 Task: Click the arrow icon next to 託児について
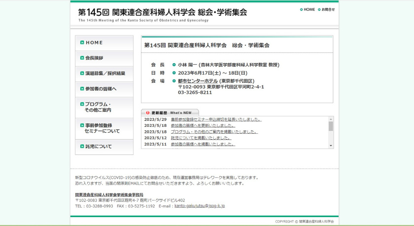(82, 147)
